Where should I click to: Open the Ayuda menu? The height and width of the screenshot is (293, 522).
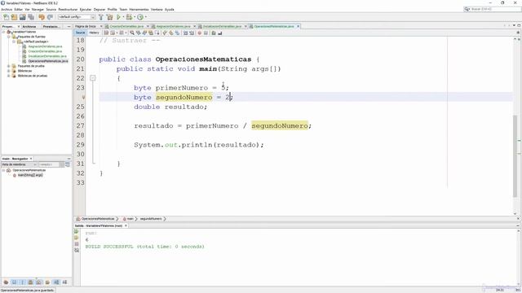pos(170,9)
